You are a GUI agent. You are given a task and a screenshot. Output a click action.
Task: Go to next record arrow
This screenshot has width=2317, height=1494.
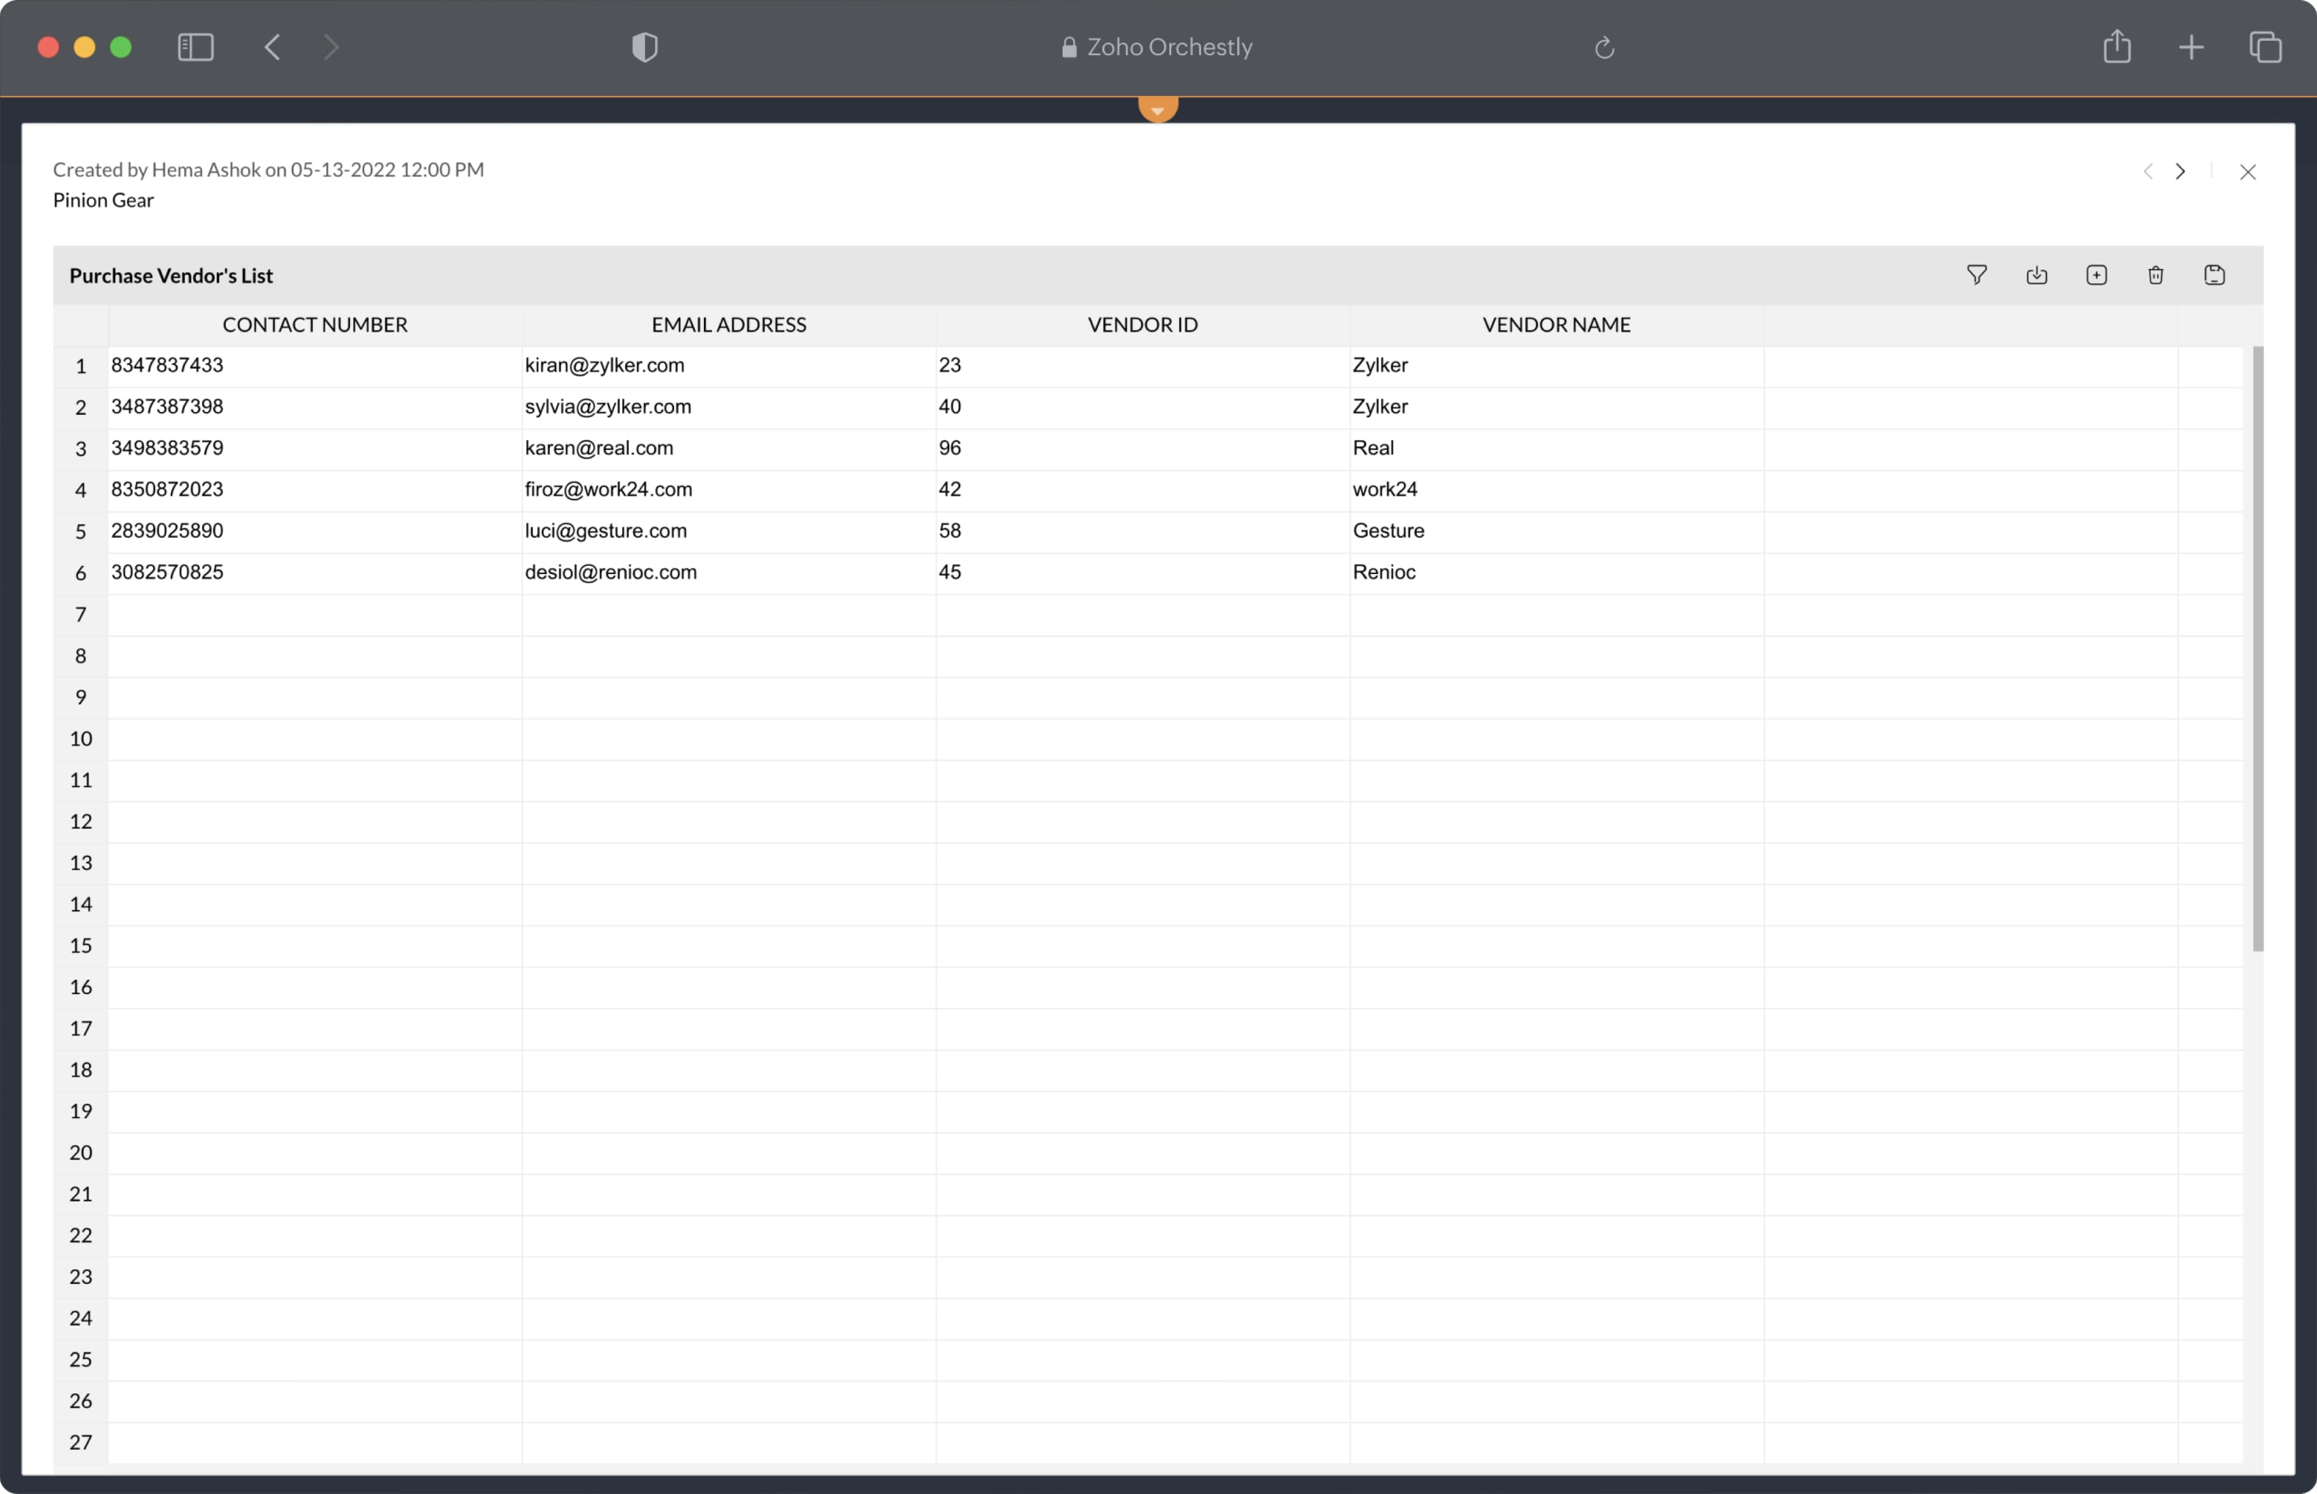(x=2180, y=172)
